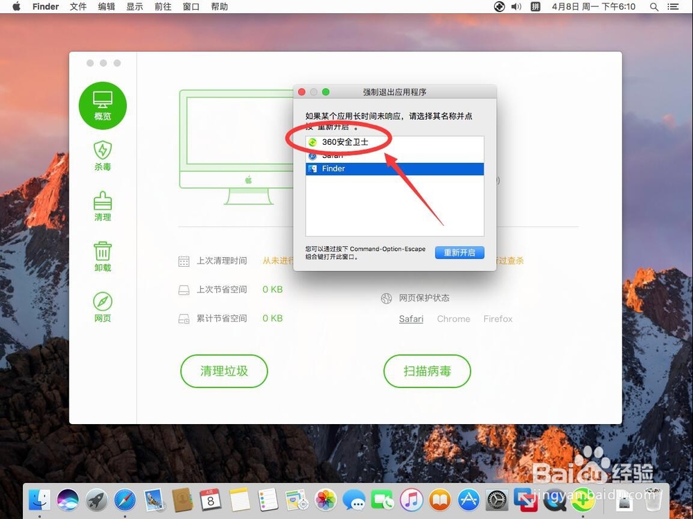Open iTunes from the Dock
Screen dimensions: 693x519
tap(412, 500)
